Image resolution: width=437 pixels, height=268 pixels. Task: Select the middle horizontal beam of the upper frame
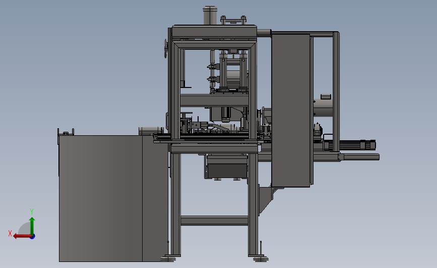pyautogui.click(x=214, y=101)
